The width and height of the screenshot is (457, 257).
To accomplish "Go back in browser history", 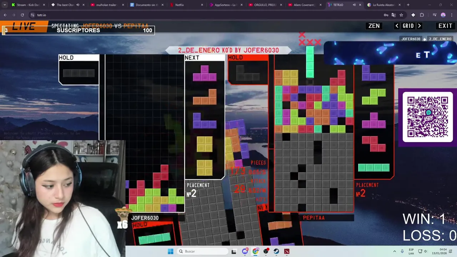I will 5,15.
